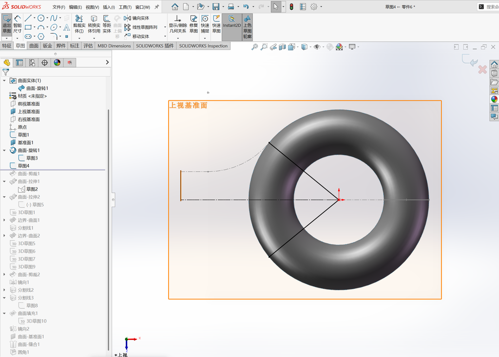The height and width of the screenshot is (357, 499).
Task: Click the Exit Sketch button
Action: [7, 24]
